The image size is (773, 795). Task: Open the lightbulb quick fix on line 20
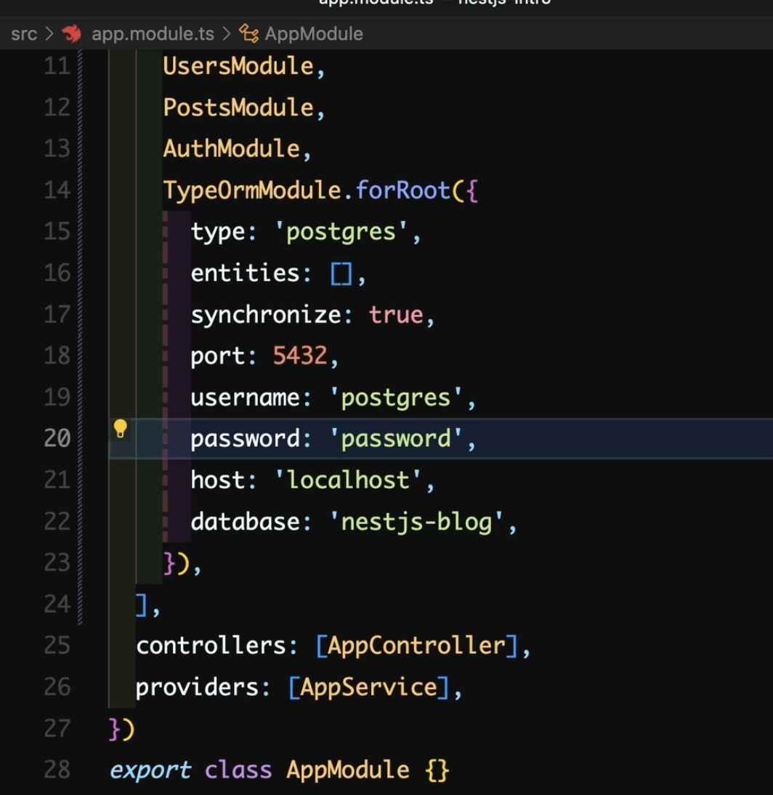click(x=120, y=429)
